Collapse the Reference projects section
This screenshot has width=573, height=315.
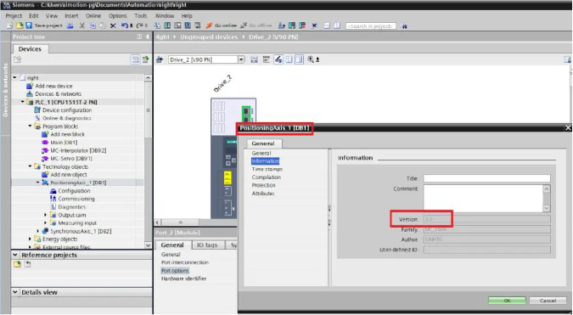15,255
